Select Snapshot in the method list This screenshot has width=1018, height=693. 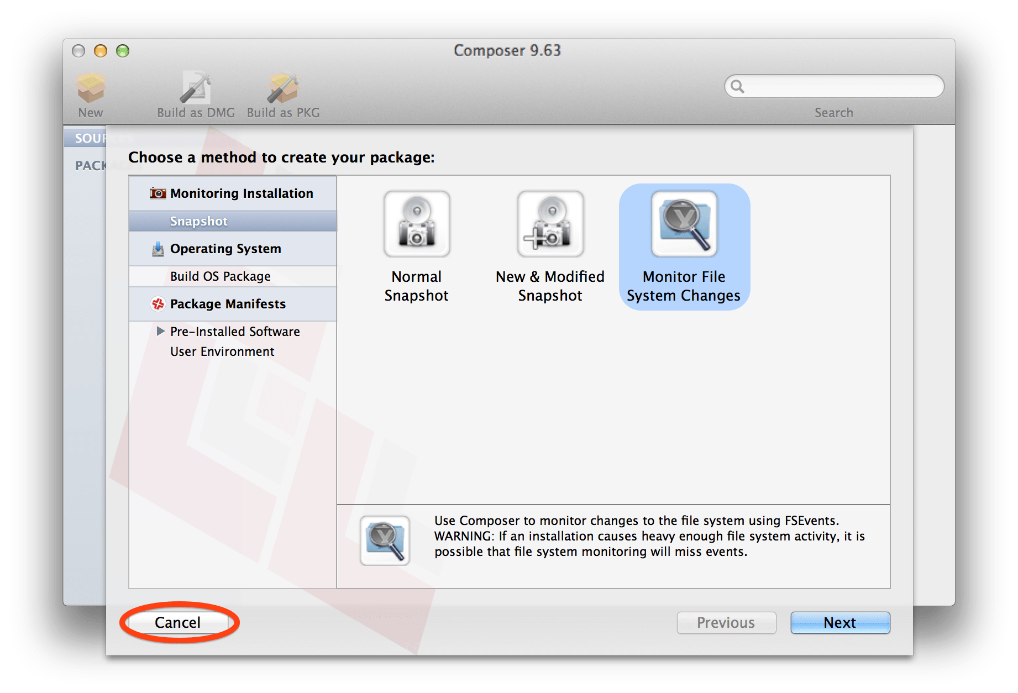[x=233, y=221]
